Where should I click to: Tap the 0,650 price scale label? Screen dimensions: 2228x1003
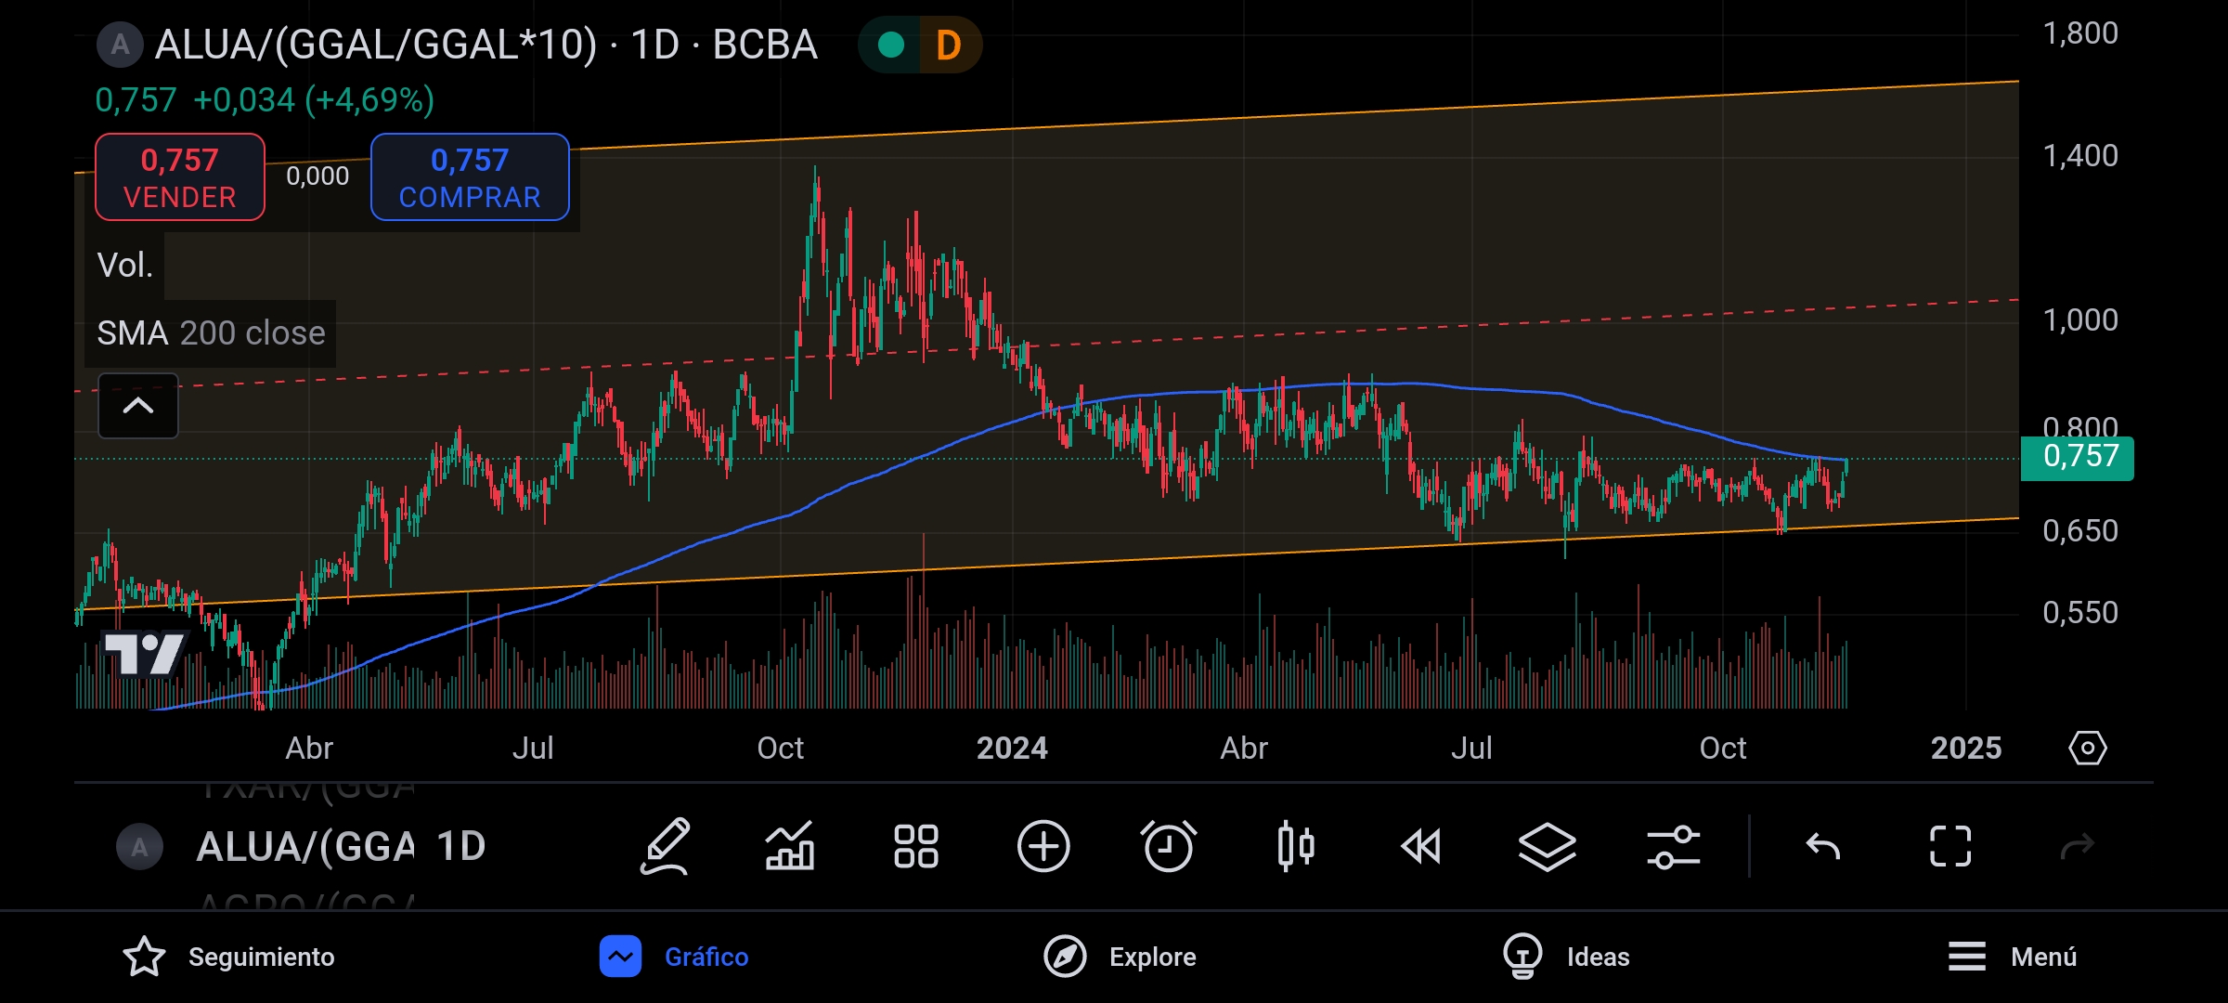click(x=2080, y=531)
